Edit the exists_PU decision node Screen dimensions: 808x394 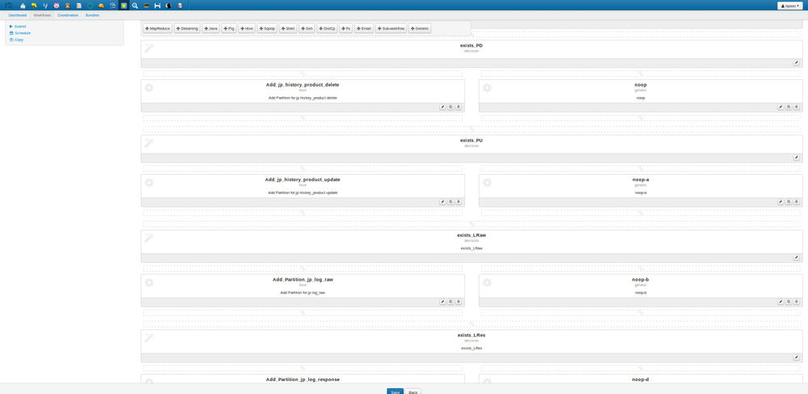click(796, 158)
